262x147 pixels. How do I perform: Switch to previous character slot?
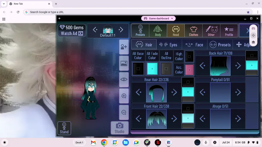(95, 30)
